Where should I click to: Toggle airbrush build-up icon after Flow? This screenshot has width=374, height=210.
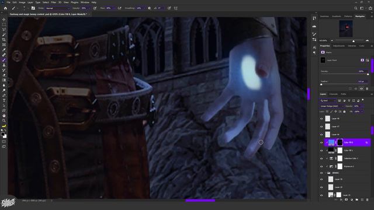click(119, 8)
